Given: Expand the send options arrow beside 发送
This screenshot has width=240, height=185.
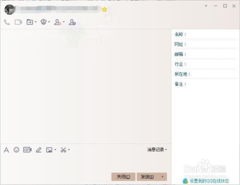Looking at the screenshot, I should click(x=163, y=177).
